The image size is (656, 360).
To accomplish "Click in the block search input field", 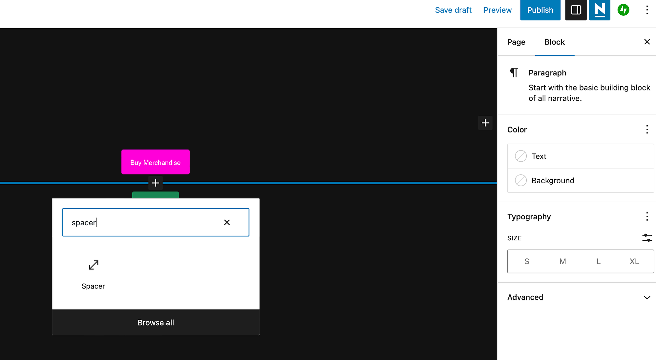I will point(156,222).
